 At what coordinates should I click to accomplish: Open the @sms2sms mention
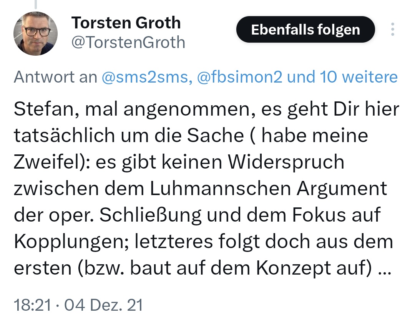(x=146, y=77)
